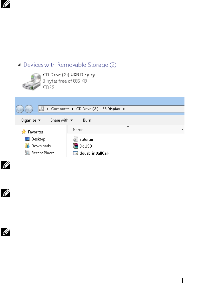Screen dimensions: 200x283
Task: Open Recent Places in the navigation pane
Action: [43, 153]
